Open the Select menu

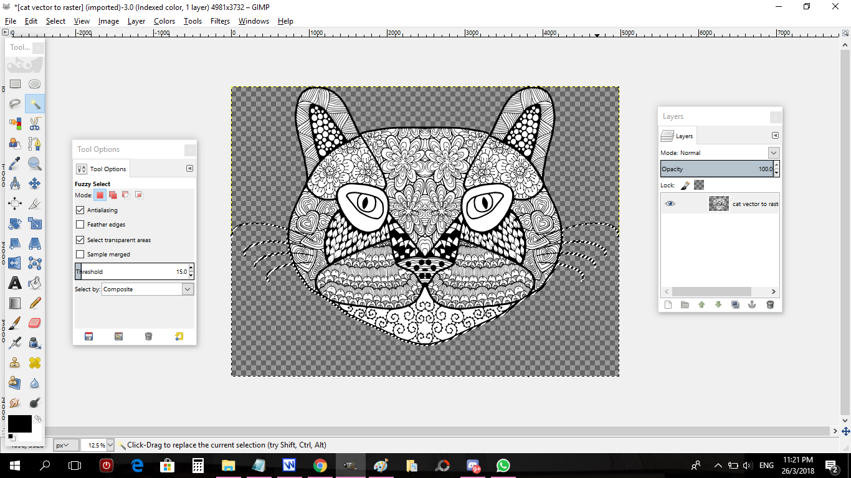click(x=55, y=21)
